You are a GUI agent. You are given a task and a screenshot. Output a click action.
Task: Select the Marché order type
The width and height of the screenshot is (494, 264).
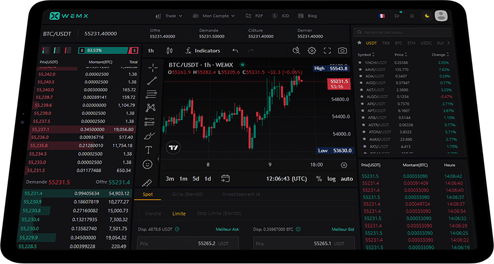[153, 214]
